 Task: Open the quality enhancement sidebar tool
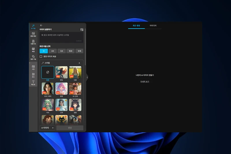click(33, 34)
